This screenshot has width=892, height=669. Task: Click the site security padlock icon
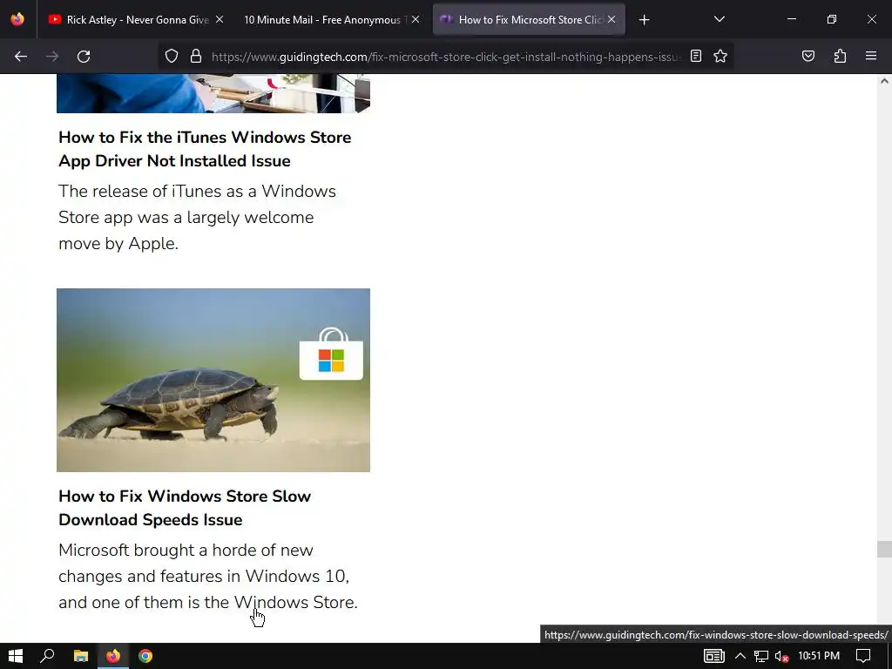[x=196, y=57]
